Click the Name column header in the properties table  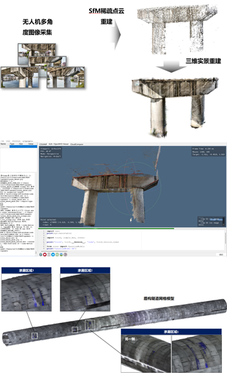click(x=3, y=144)
